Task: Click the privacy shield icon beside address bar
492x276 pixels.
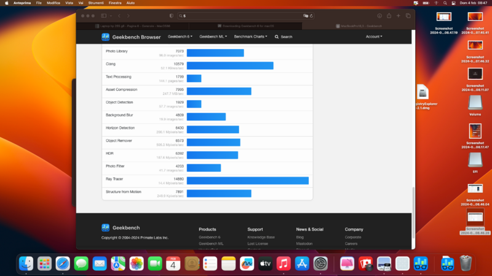Action: 172,16
